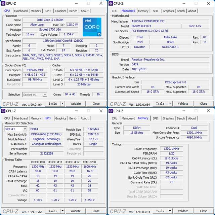Open Bench tab in SPD window
Viewport: 215px width, 215px height.
pyautogui.click(x=73, y=118)
